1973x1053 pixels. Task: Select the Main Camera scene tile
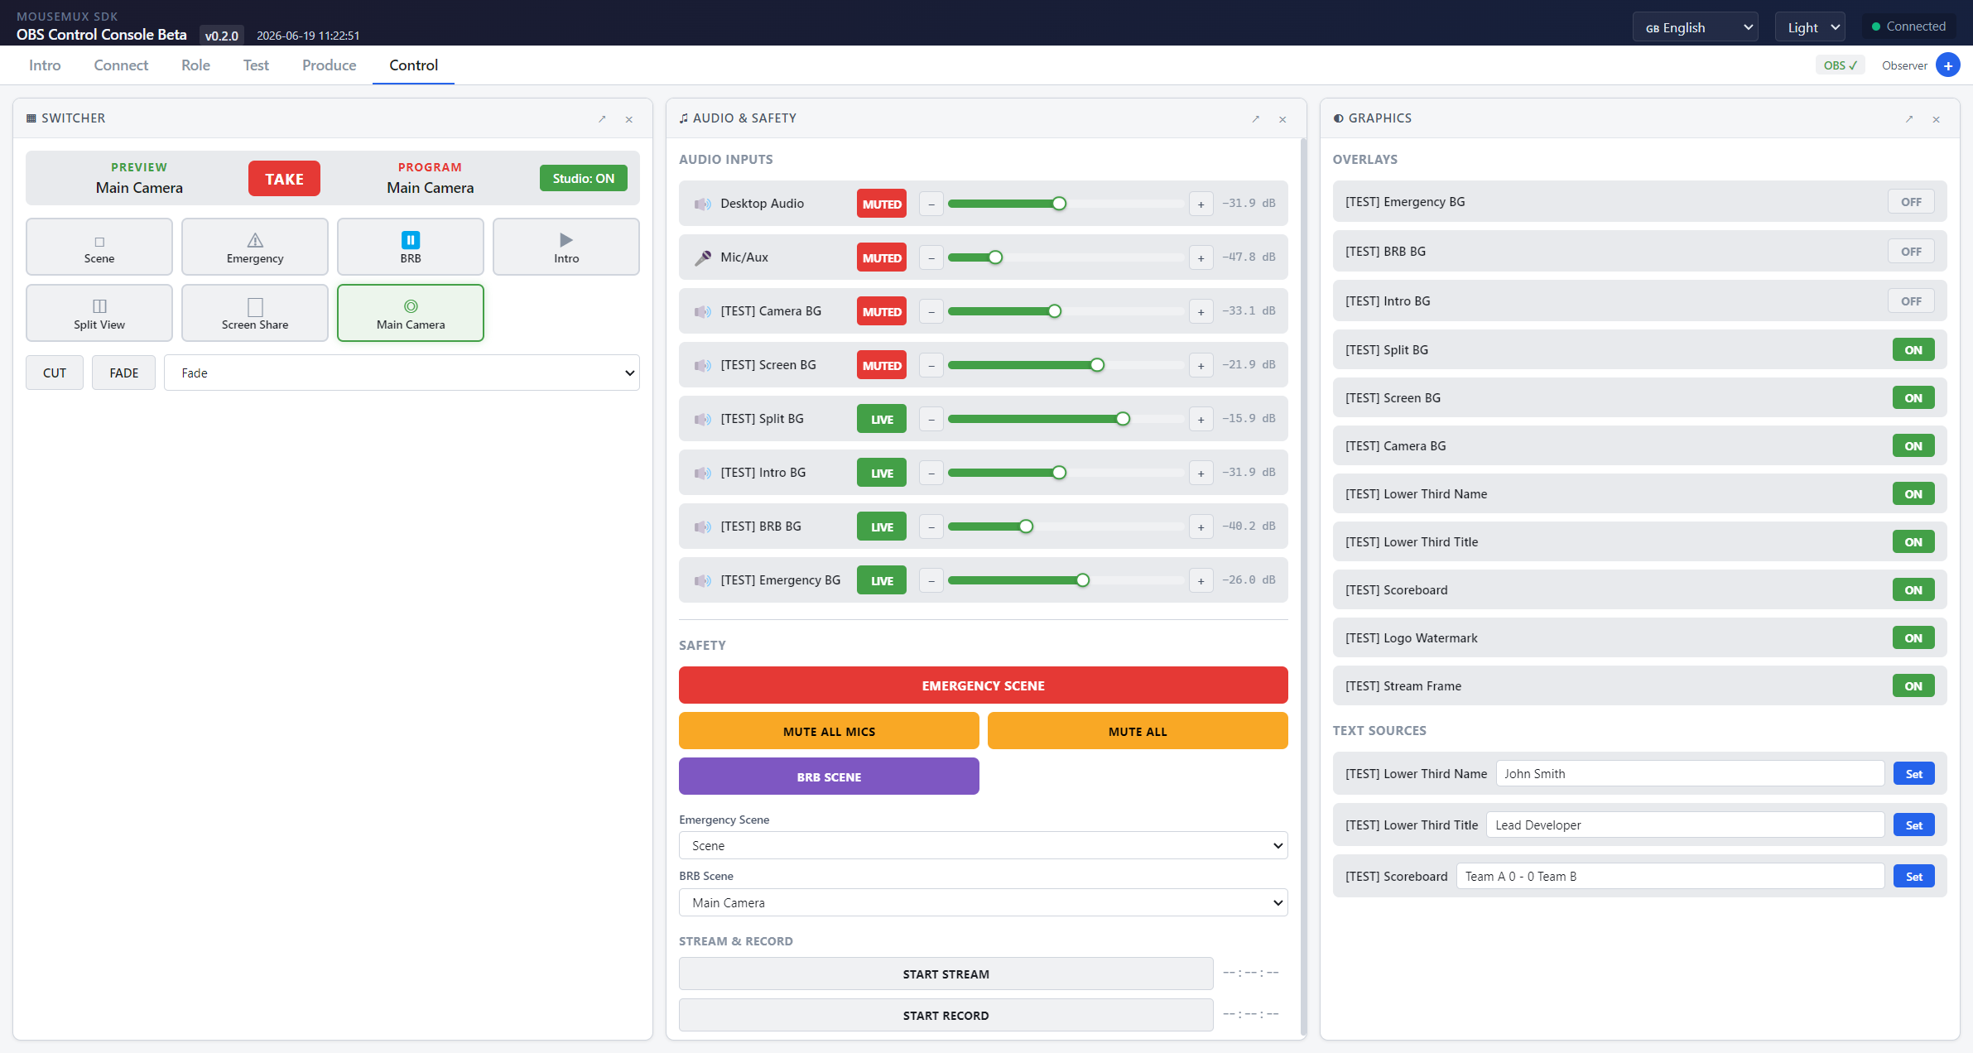coord(411,313)
